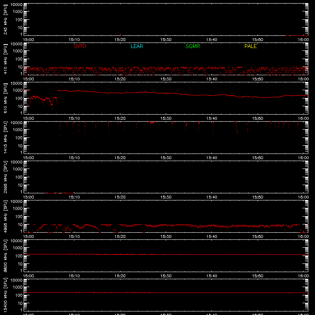
Task: Click '1000' y-axis value on 15400 MHz panel
Action: 18,287
